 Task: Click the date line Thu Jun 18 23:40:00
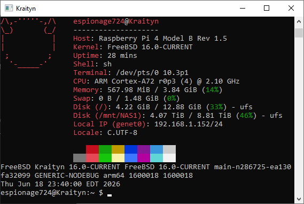(60, 184)
